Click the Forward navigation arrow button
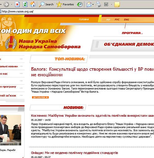 click(6, 4)
